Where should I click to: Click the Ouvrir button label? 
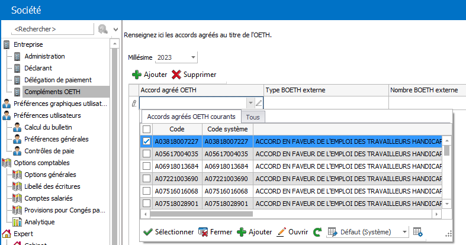pos(298,232)
